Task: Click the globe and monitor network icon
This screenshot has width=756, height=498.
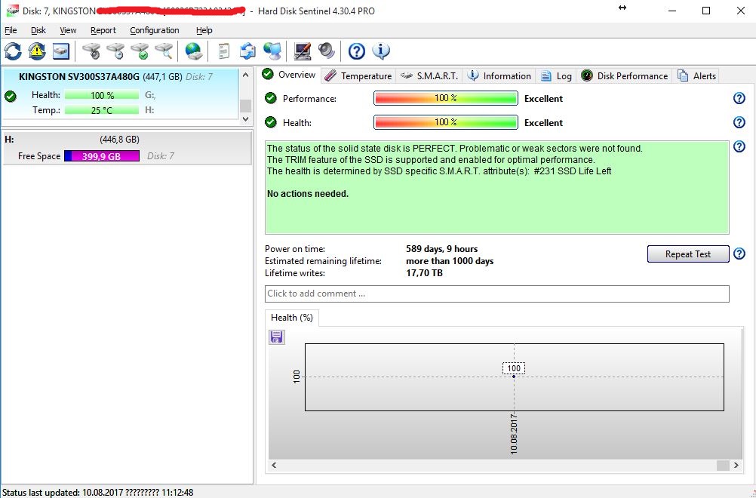Action: click(272, 51)
